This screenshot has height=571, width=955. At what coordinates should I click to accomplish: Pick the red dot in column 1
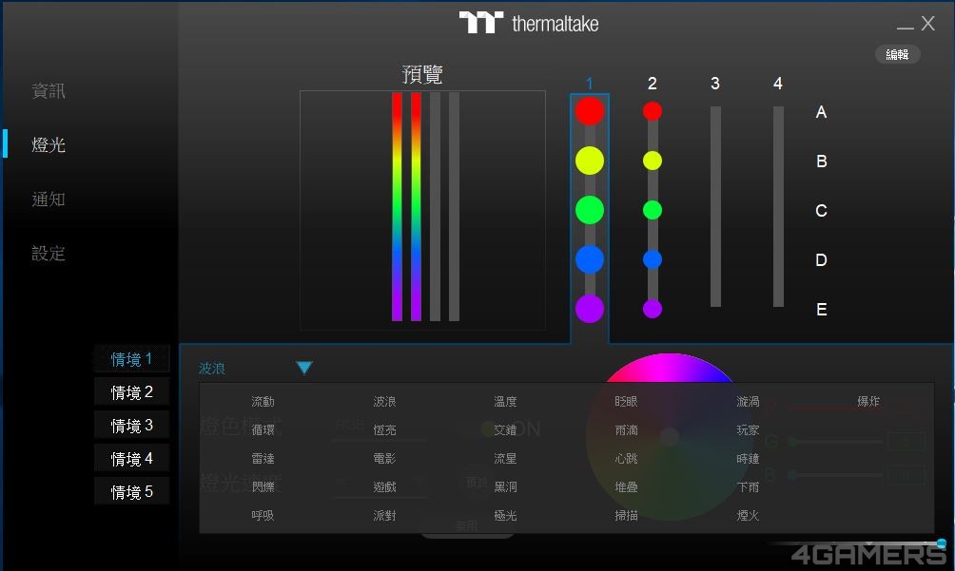[x=590, y=111]
